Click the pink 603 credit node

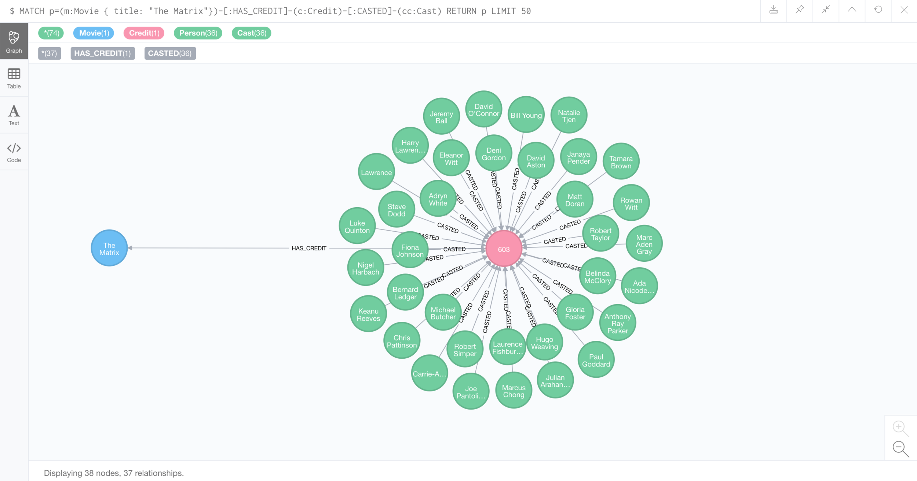[504, 249]
